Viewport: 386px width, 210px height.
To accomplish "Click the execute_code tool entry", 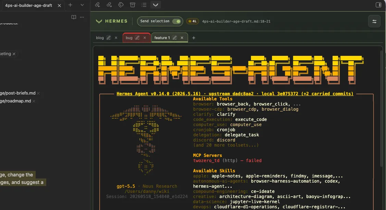I will pyautogui.click(x=251, y=120).
